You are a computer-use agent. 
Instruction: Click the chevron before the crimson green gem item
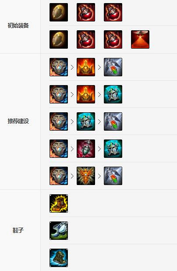[x=72, y=149]
